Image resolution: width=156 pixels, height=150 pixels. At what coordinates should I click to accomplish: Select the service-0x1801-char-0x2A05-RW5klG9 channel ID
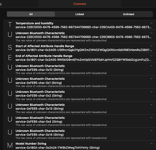pyautogui.click(x=83, y=60)
